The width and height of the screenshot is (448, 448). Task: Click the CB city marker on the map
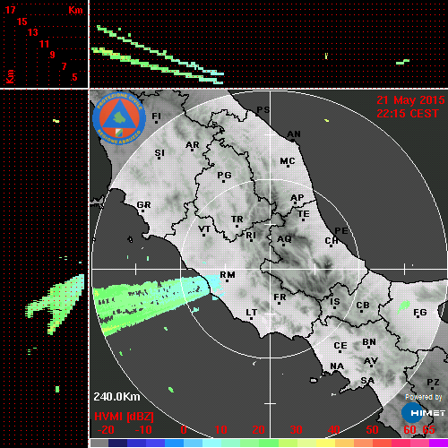coord(363,306)
